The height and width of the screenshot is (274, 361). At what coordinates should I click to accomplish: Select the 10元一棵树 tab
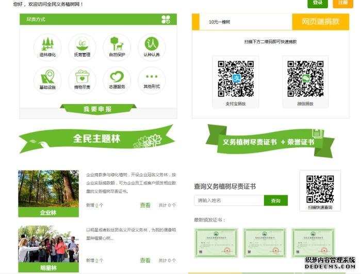(219, 22)
